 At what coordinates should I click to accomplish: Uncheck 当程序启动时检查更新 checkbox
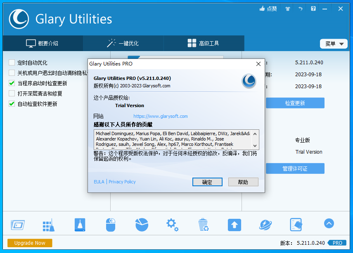12,83
